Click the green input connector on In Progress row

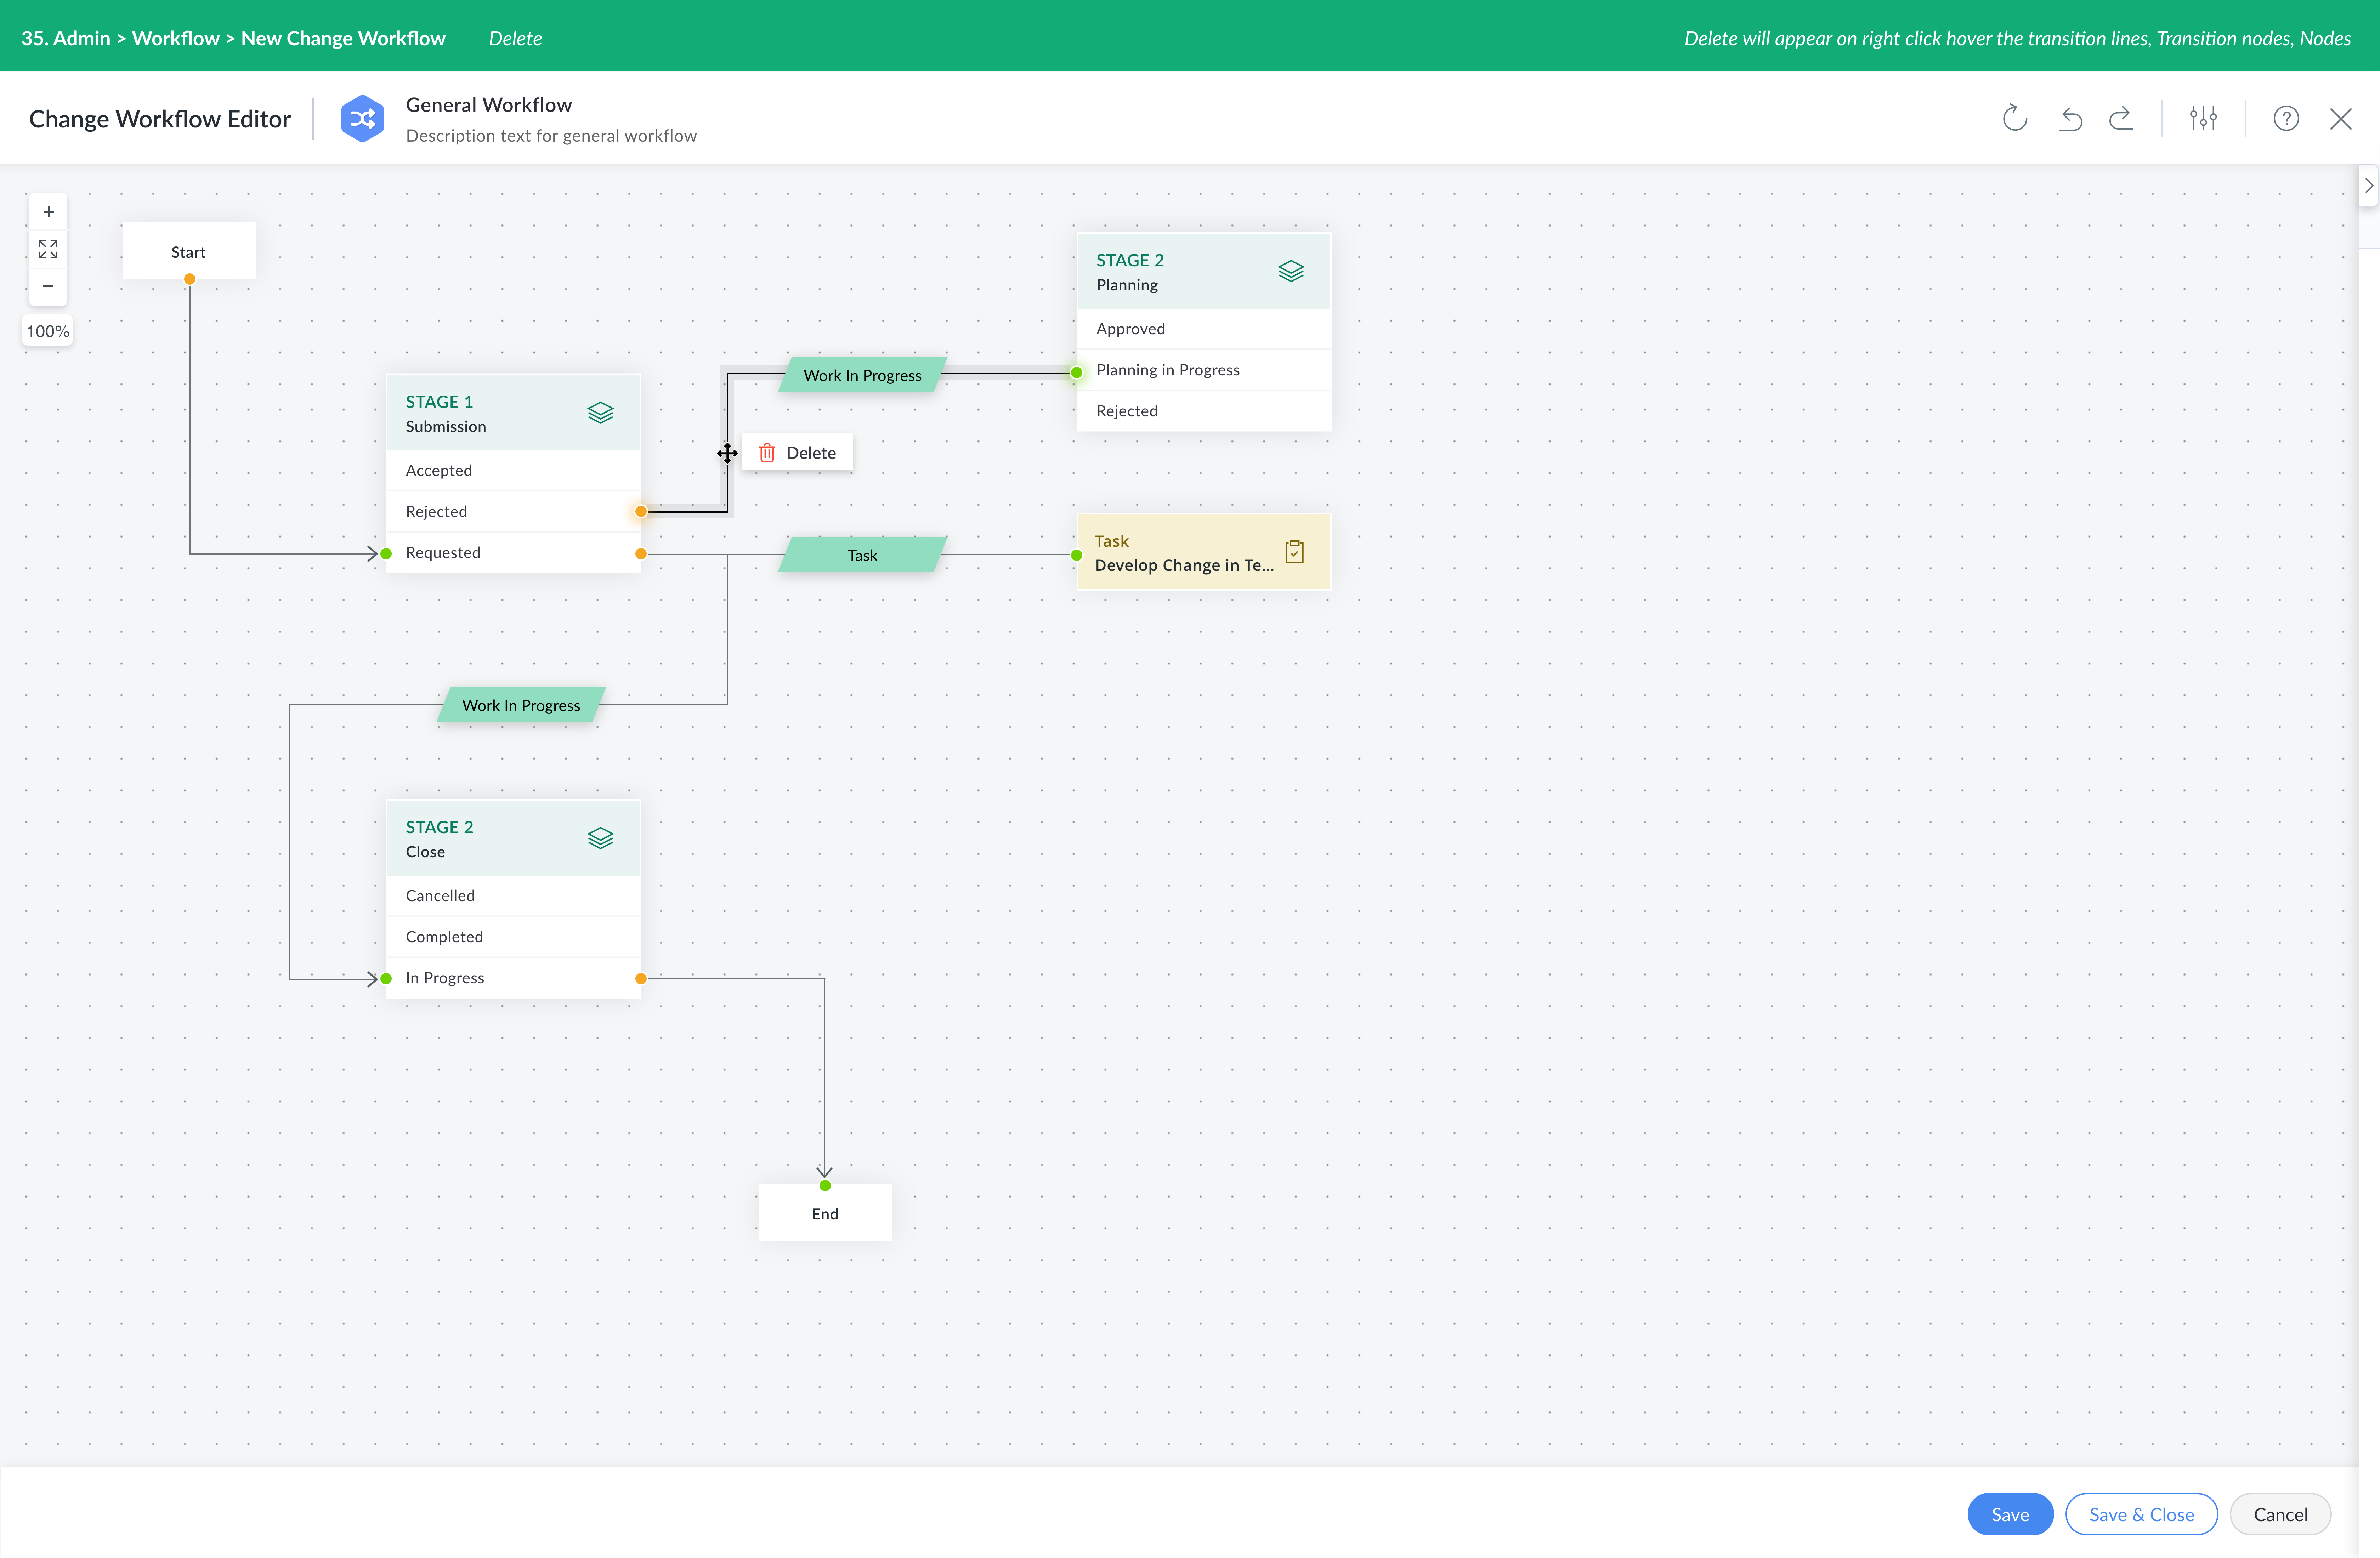pos(386,979)
